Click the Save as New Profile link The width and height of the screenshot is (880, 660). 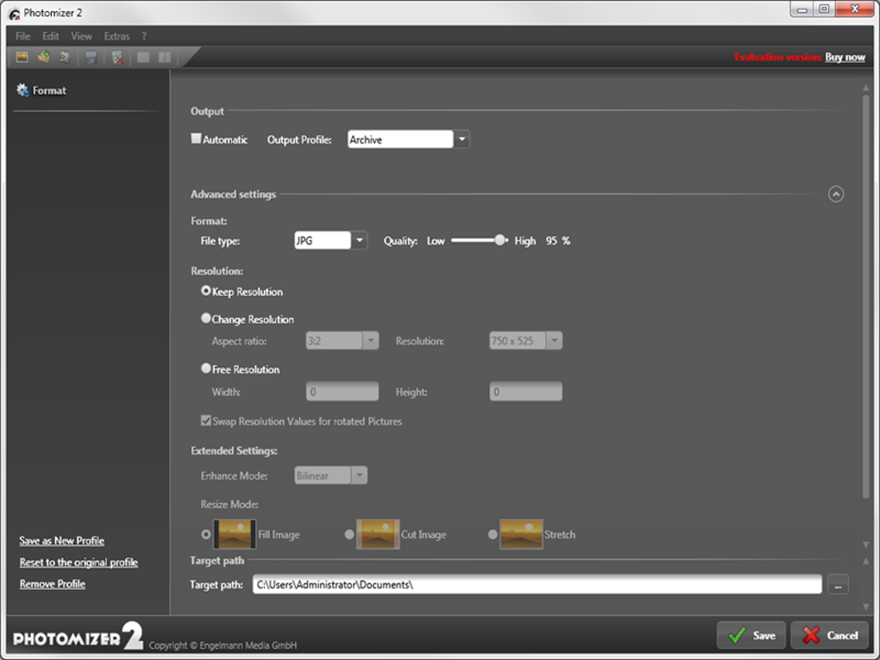click(x=61, y=540)
